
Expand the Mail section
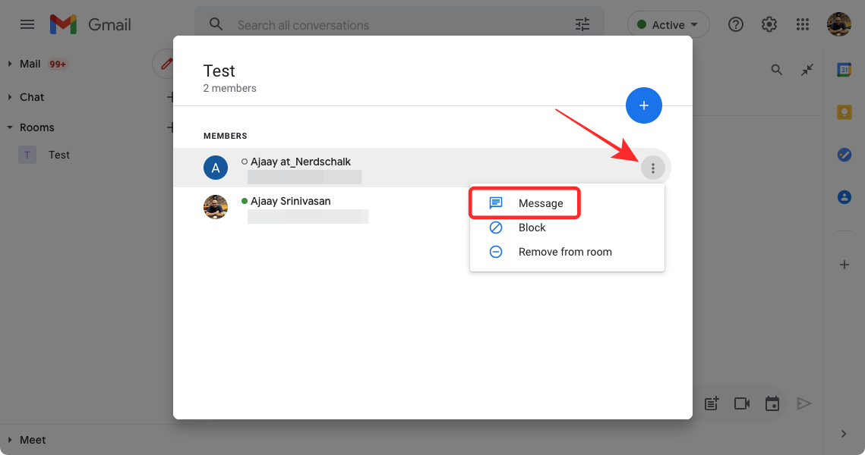[x=10, y=64]
